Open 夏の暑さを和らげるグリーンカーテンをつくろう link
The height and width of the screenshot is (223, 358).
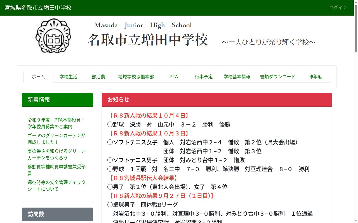(56, 154)
